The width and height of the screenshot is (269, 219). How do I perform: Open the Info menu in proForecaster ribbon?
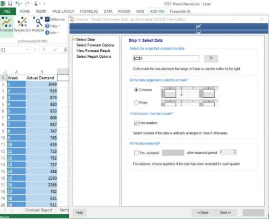[52, 33]
